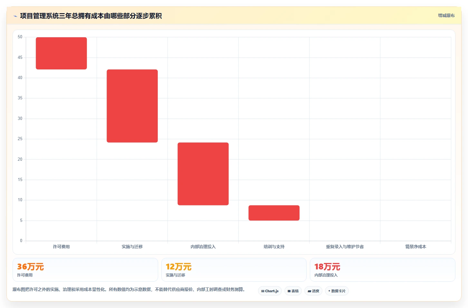Click the 实施与迁移 caption in the second card
468x308 pixels.
(x=176, y=275)
